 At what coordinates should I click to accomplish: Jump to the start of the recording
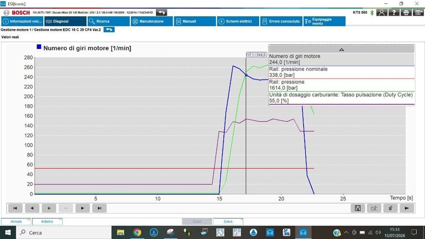(x=15, y=208)
